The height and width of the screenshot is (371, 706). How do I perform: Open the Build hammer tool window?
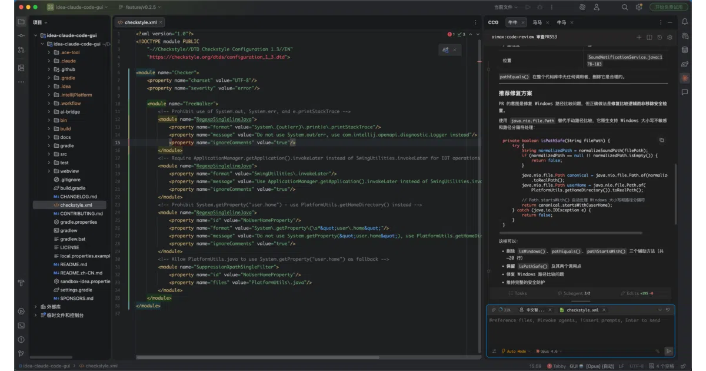(21, 283)
